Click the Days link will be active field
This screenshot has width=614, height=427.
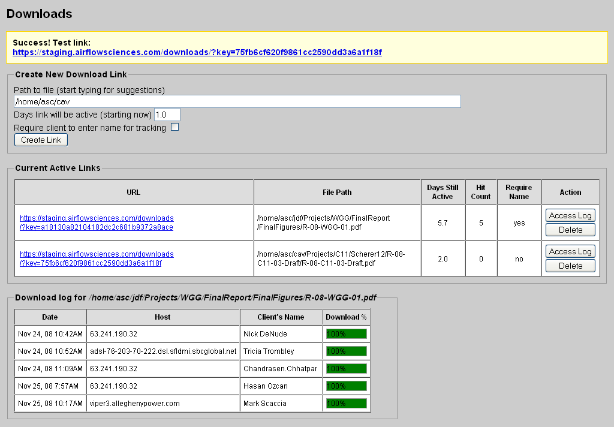coord(167,115)
